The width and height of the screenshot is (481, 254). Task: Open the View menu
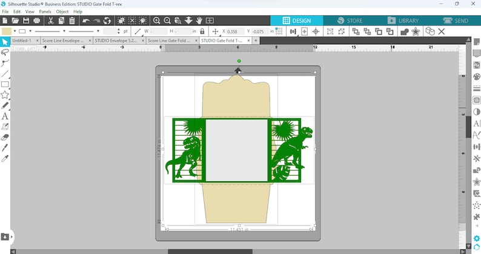[x=30, y=12]
